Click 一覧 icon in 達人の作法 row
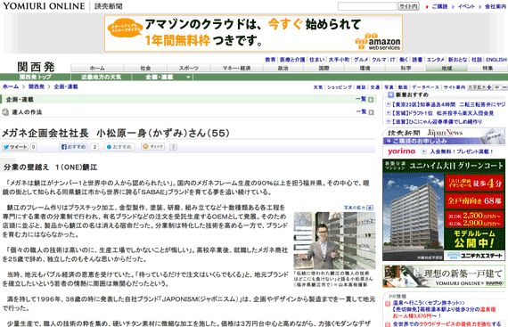The image size is (508, 327). pos(371,112)
